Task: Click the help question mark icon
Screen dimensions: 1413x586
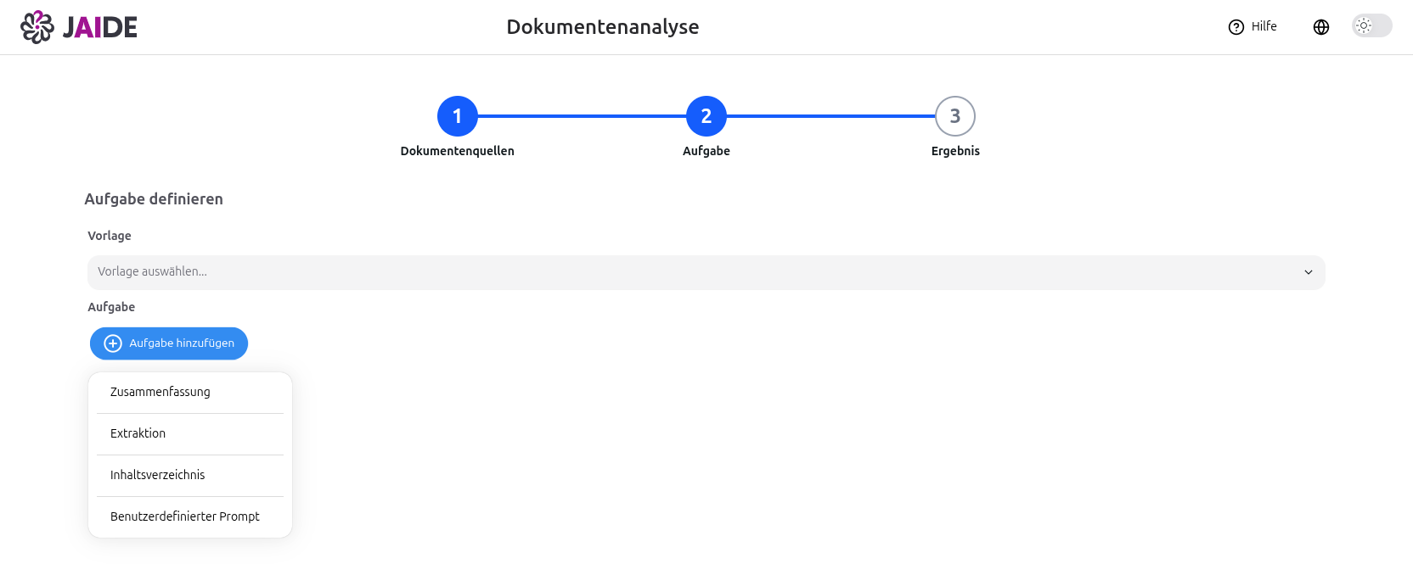Action: pyautogui.click(x=1236, y=27)
